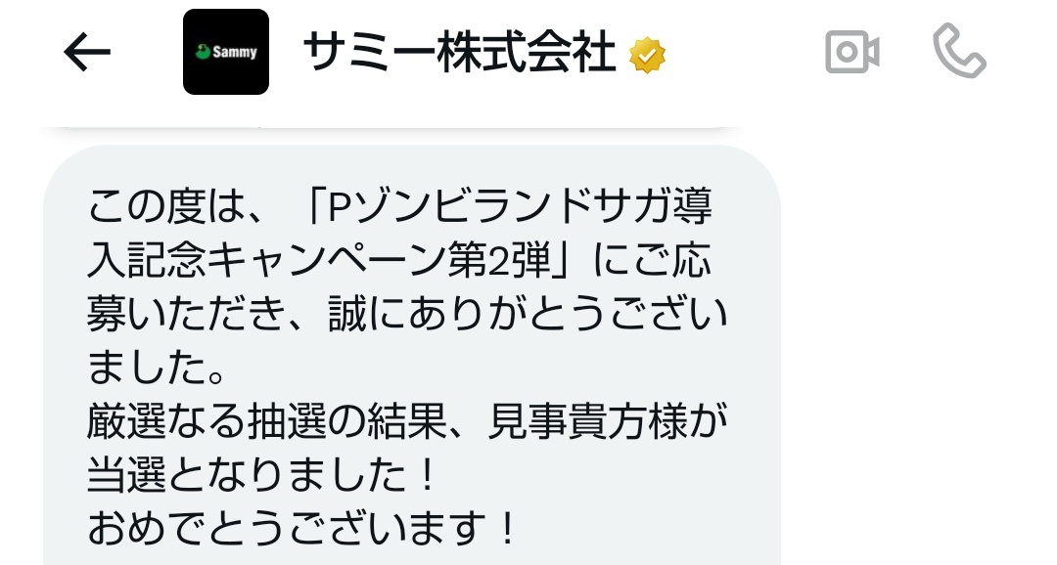Click the 当選となりました！ line

point(263,475)
